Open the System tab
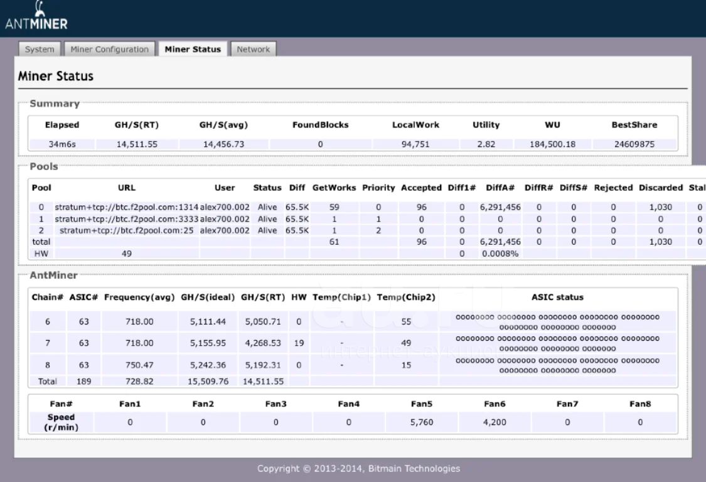The height and width of the screenshot is (482, 706). 40,49
